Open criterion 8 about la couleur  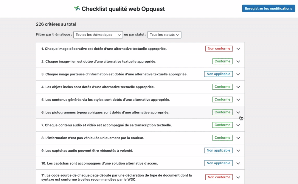[140, 138]
